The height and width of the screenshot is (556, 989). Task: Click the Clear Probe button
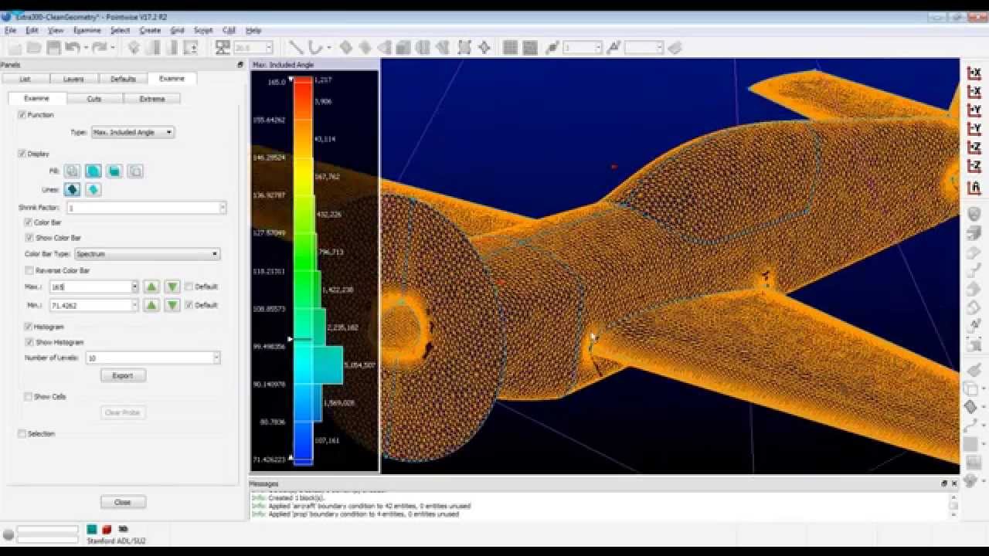pyautogui.click(x=123, y=412)
